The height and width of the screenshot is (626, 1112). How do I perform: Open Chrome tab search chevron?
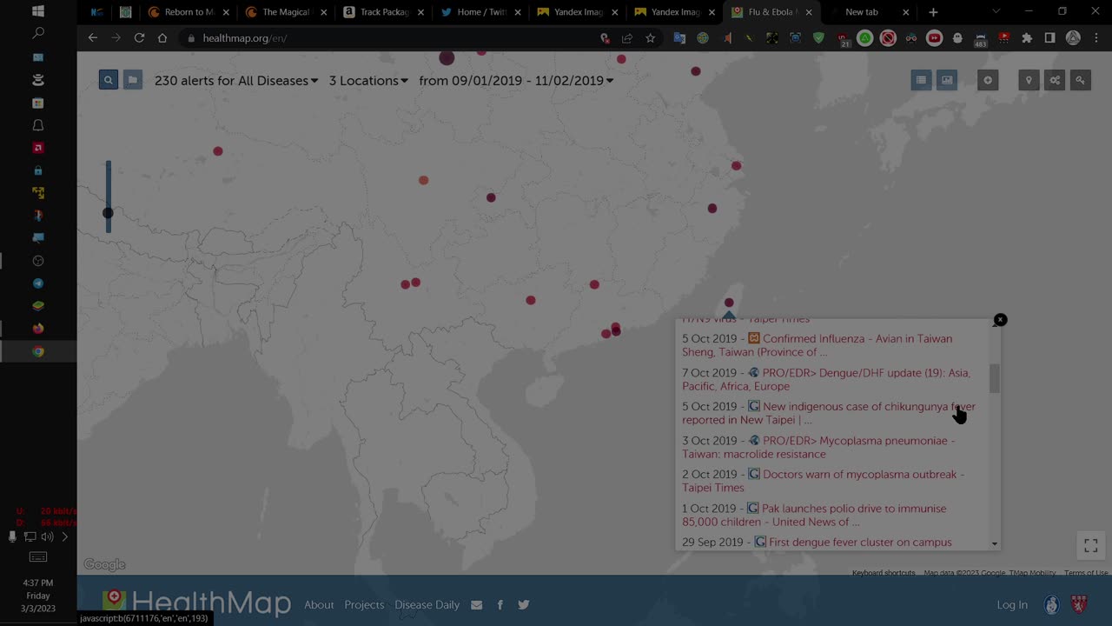(x=996, y=12)
